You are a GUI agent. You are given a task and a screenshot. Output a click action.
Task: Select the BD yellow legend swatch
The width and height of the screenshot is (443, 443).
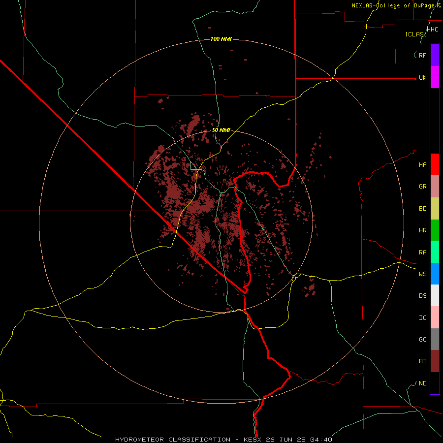[435, 209]
